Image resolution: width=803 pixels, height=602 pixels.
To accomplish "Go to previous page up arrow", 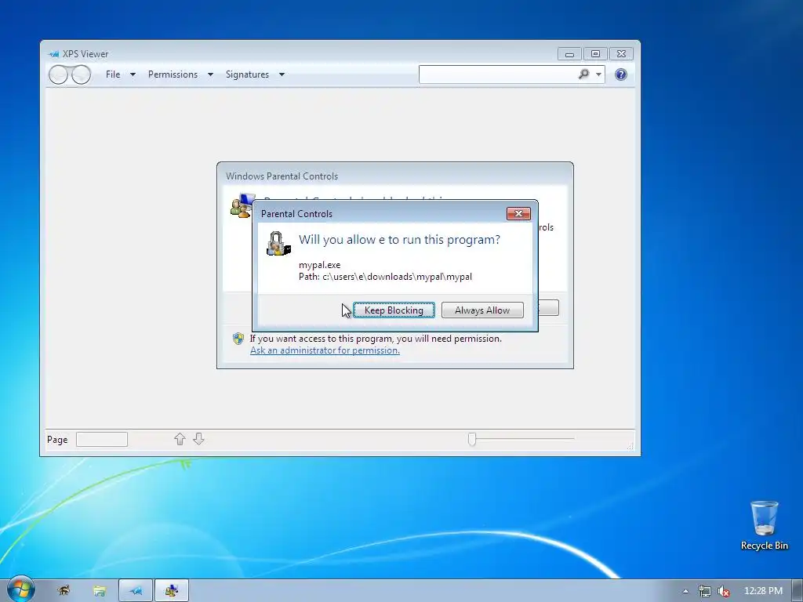I will 180,439.
